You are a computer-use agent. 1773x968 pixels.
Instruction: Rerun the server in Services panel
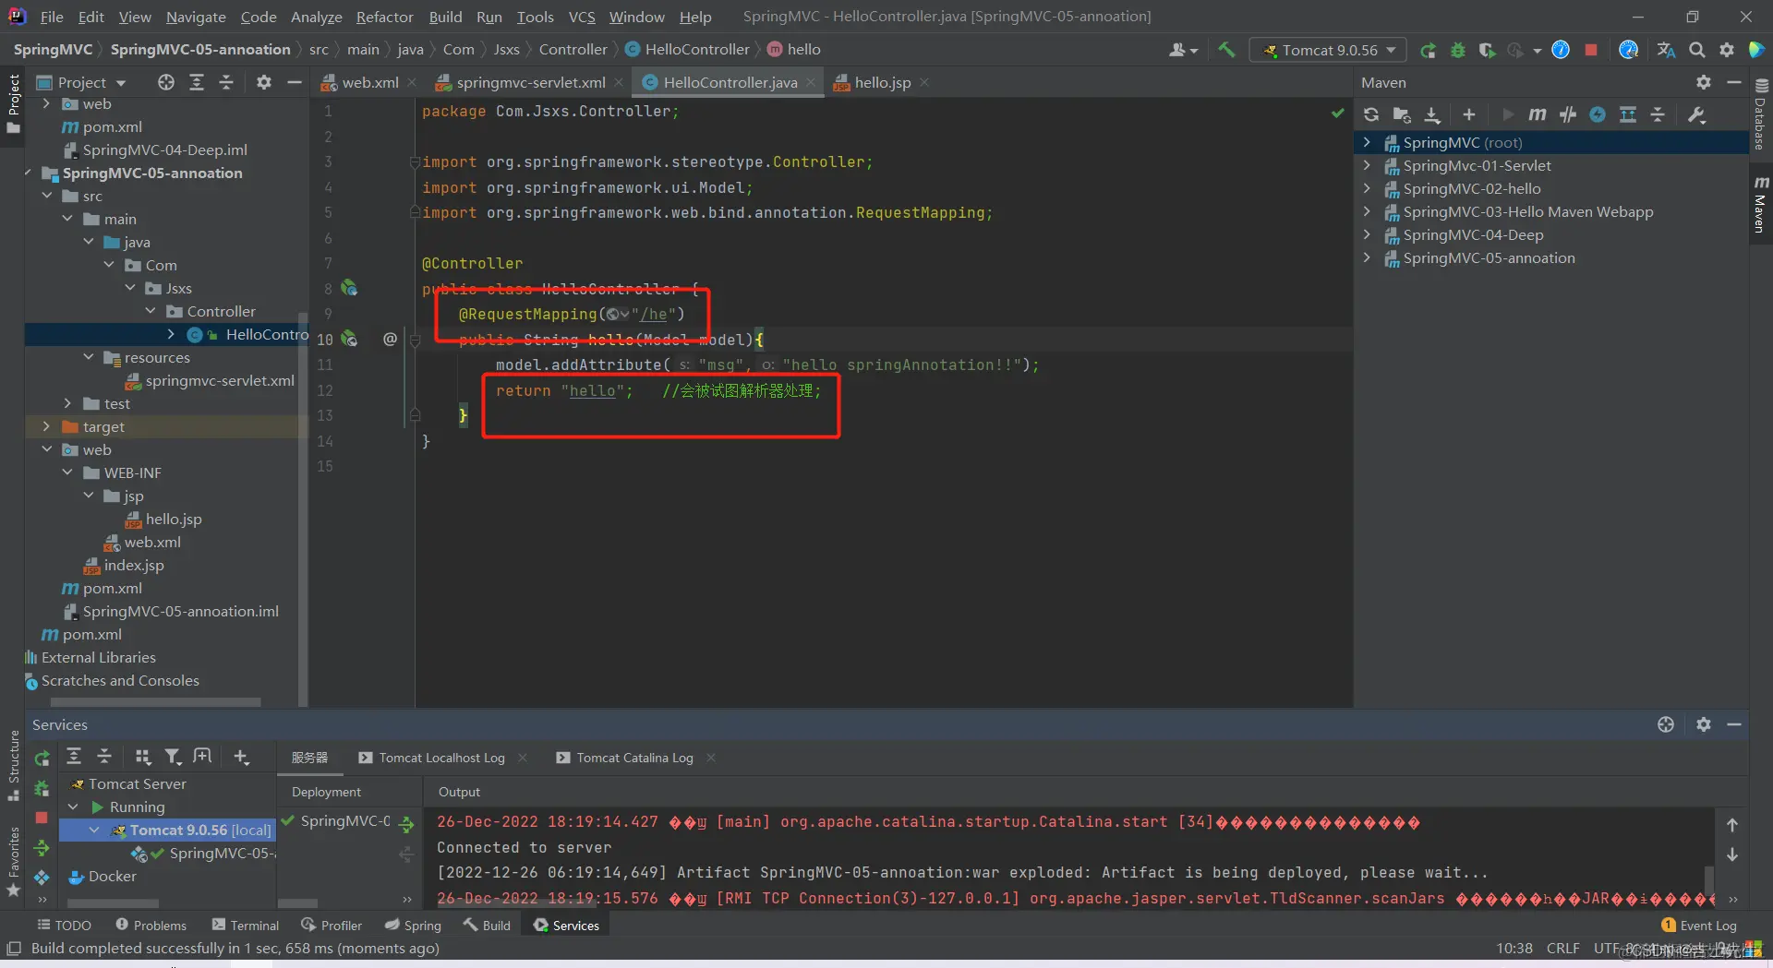click(42, 759)
